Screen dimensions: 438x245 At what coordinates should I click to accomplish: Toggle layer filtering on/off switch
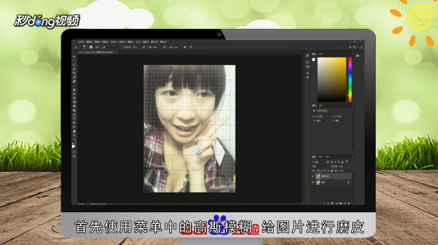point(347,162)
